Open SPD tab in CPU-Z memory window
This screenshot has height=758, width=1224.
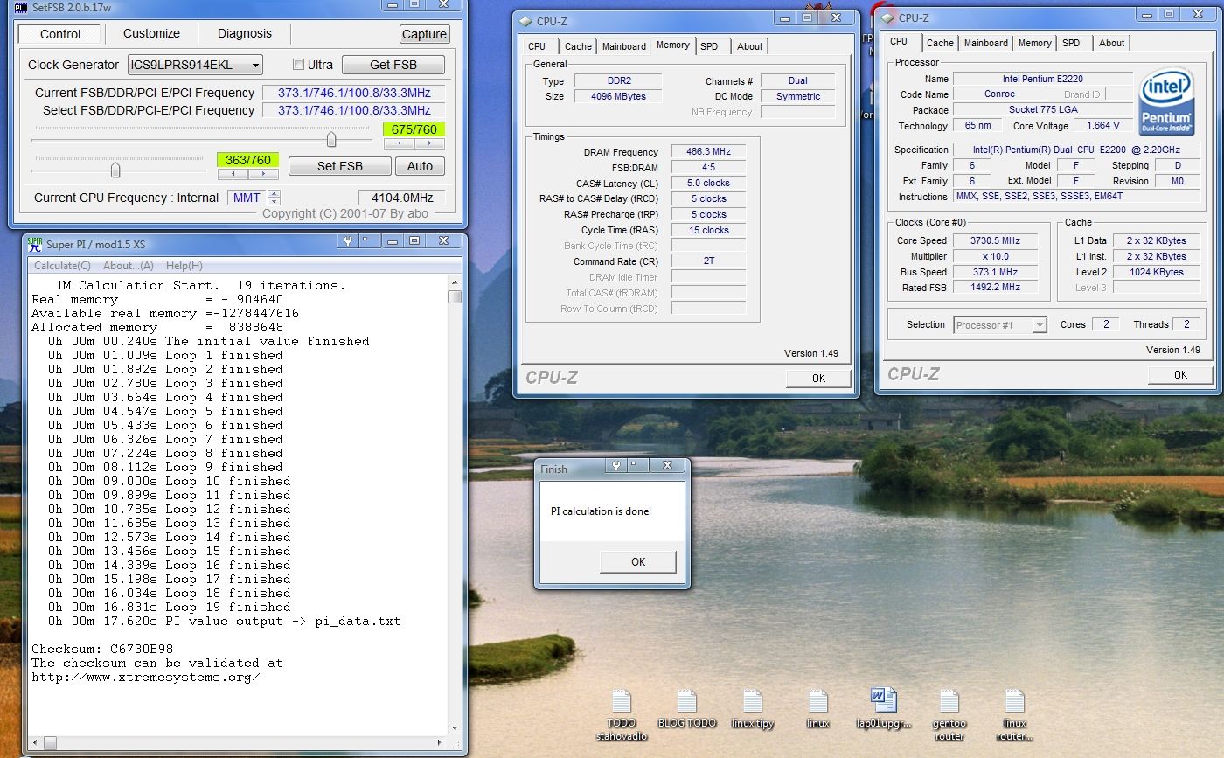(709, 46)
